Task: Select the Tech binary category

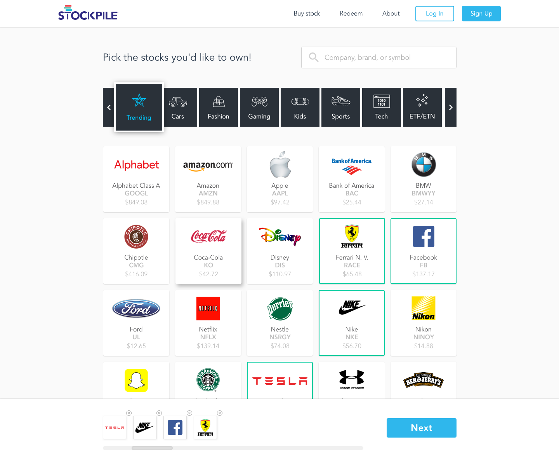Action: (x=382, y=107)
